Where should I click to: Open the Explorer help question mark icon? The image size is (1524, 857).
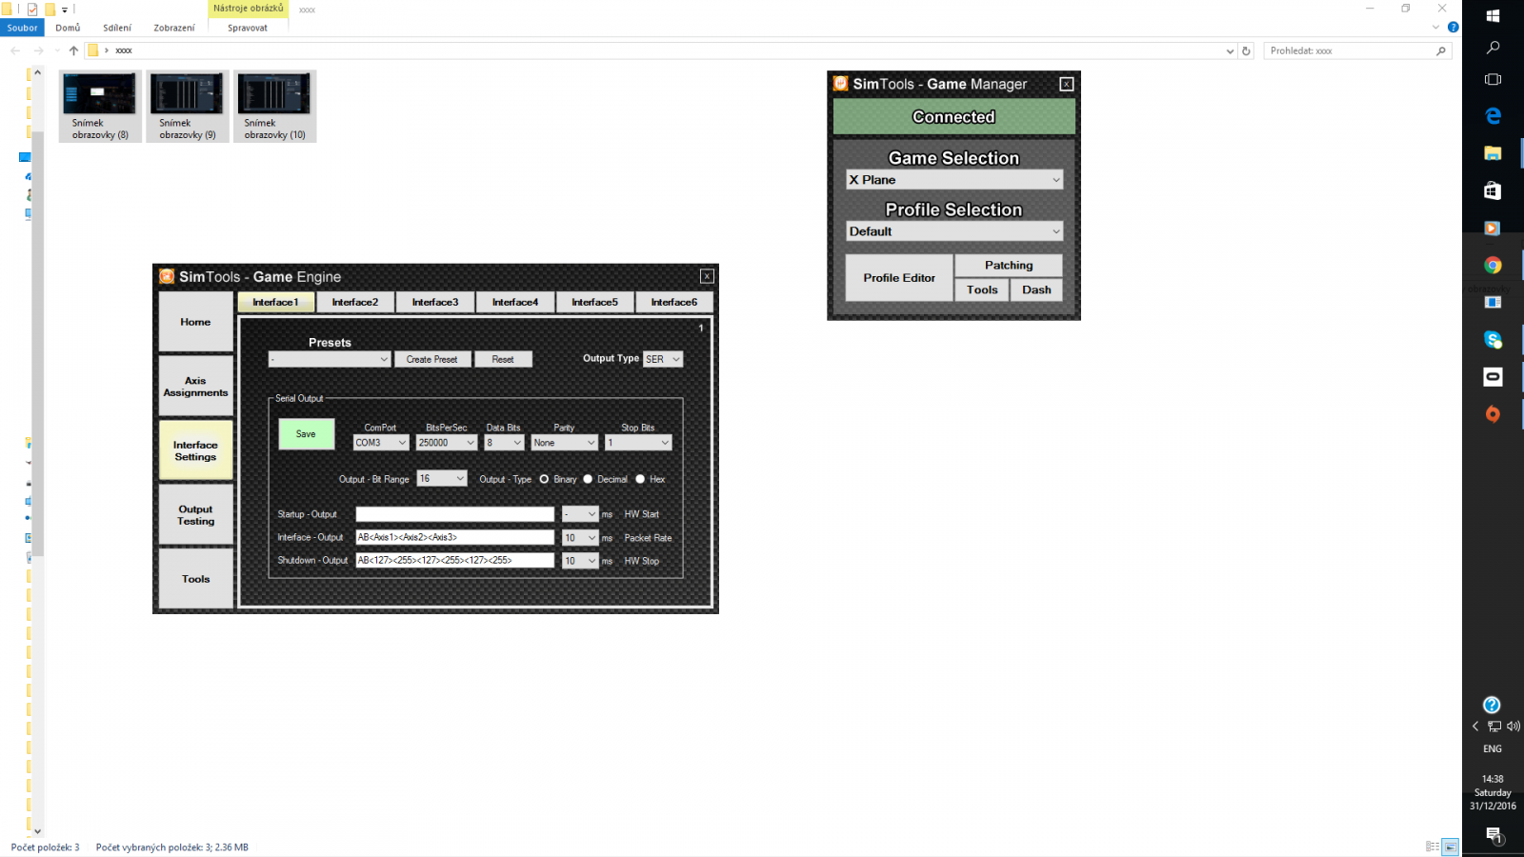pyautogui.click(x=1454, y=27)
